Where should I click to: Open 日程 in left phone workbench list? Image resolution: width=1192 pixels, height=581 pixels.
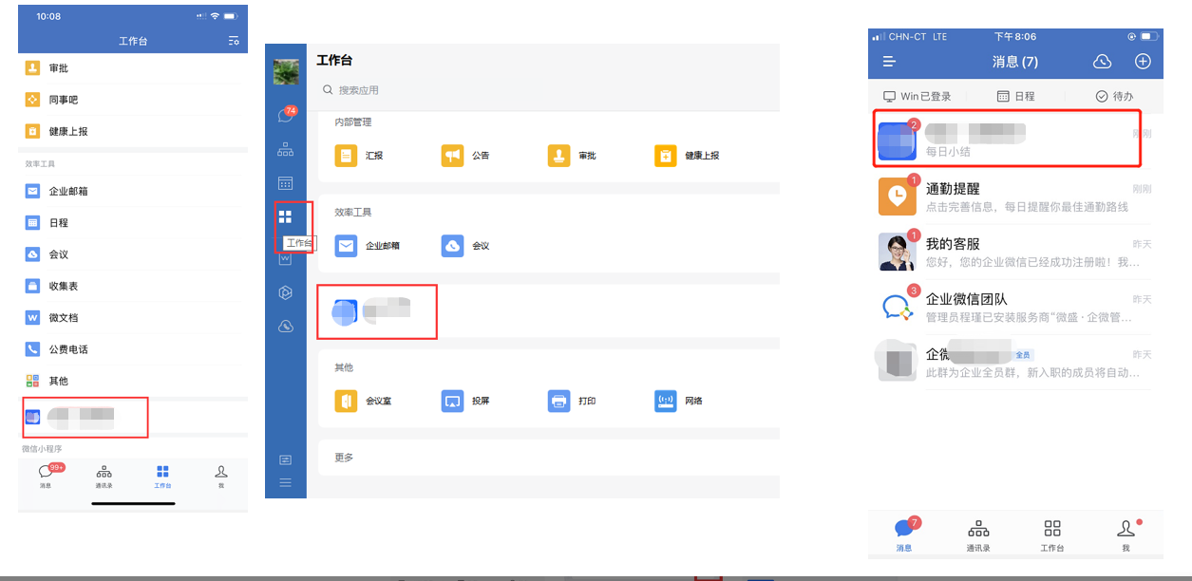click(133, 222)
